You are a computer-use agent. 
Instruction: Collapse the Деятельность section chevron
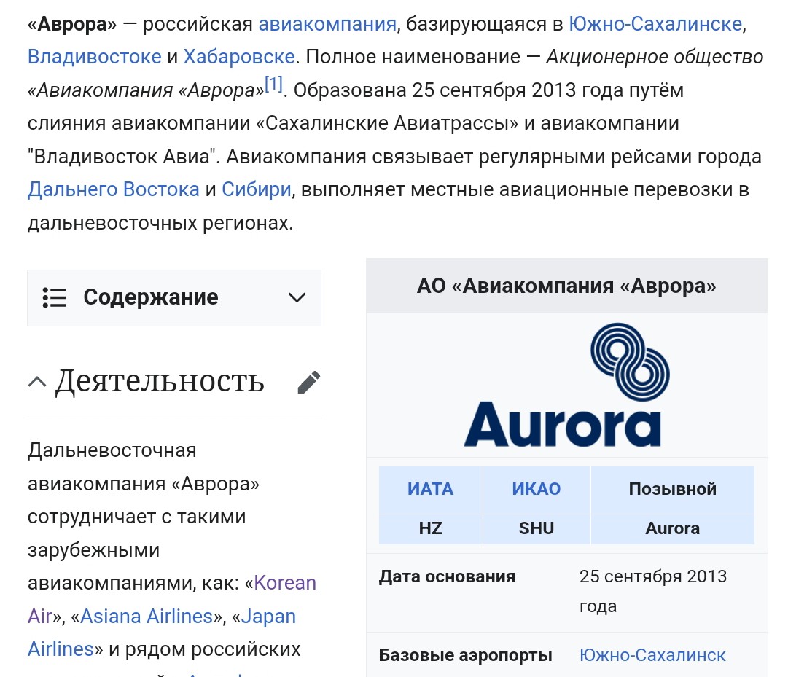coord(37,382)
